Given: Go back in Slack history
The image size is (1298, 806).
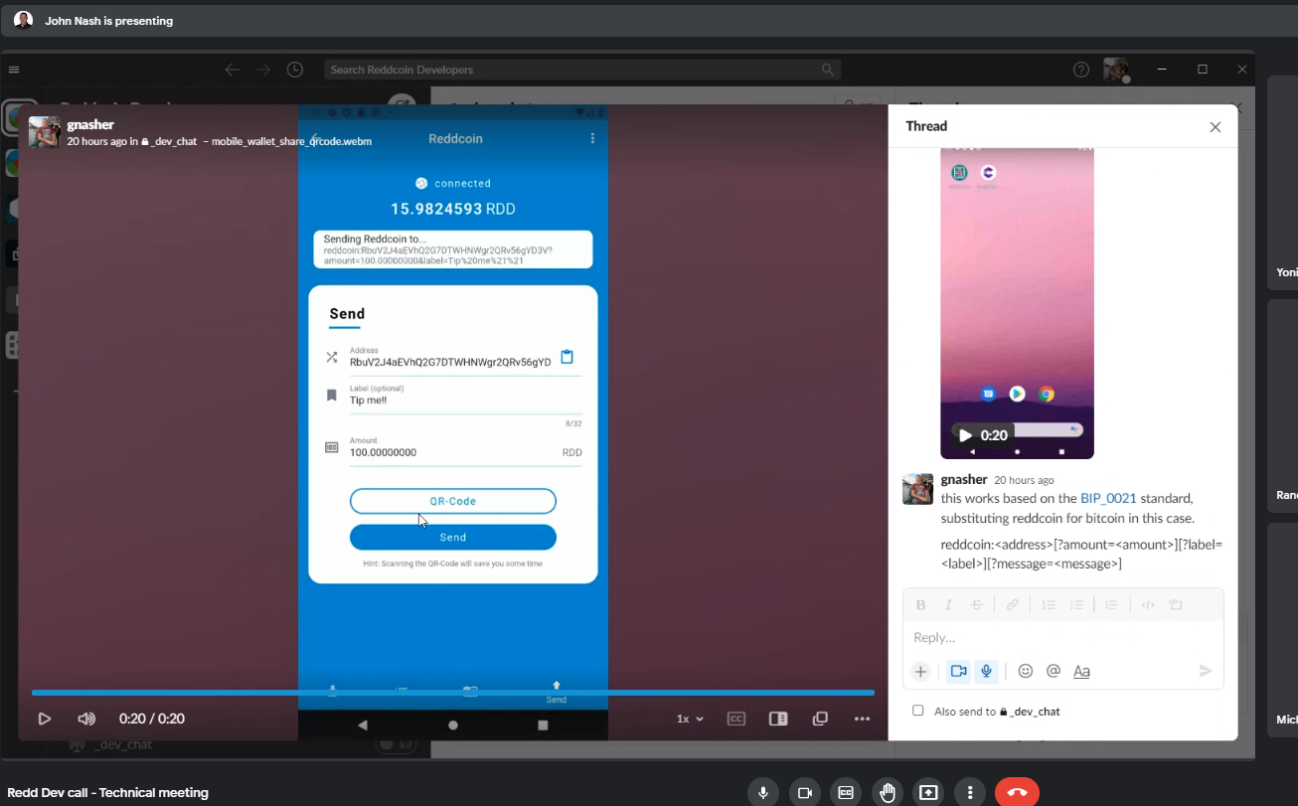Looking at the screenshot, I should pos(232,70).
